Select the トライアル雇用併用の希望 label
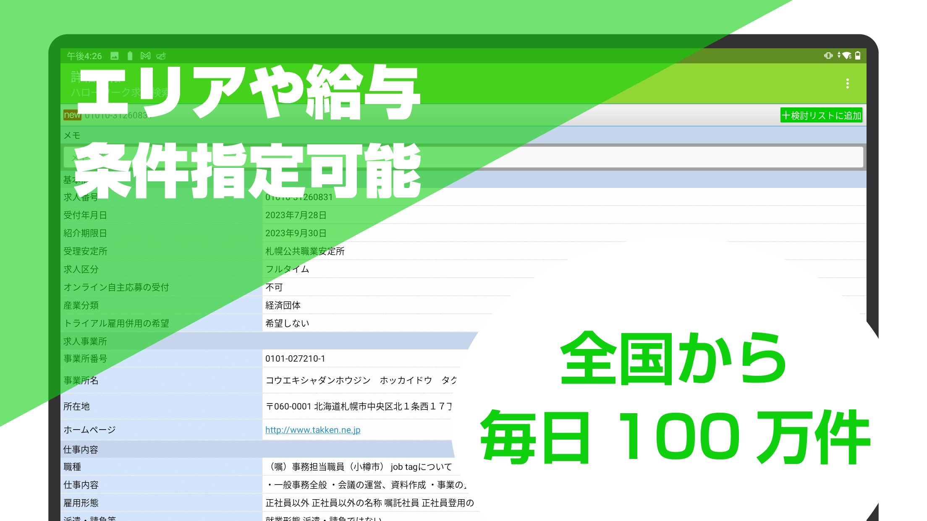Image resolution: width=927 pixels, height=521 pixels. (x=116, y=323)
